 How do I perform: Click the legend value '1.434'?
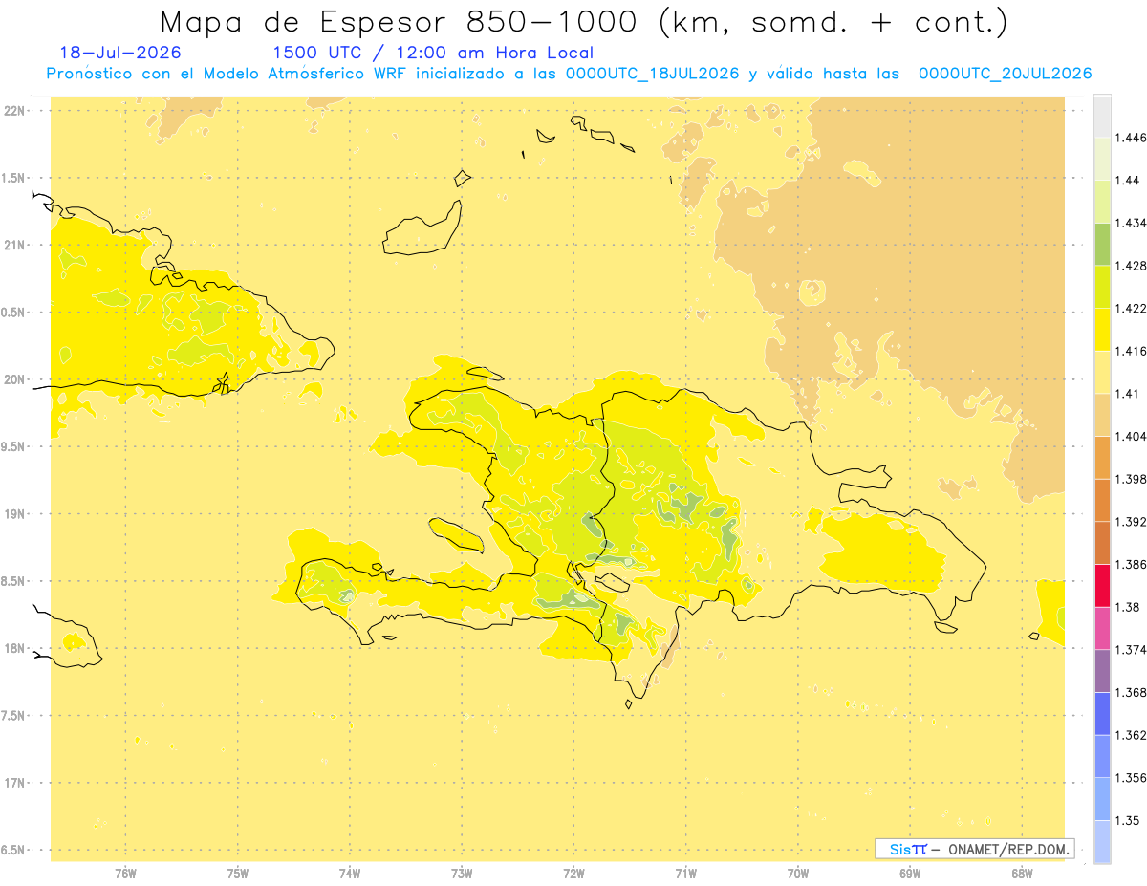pyautogui.click(x=1131, y=223)
